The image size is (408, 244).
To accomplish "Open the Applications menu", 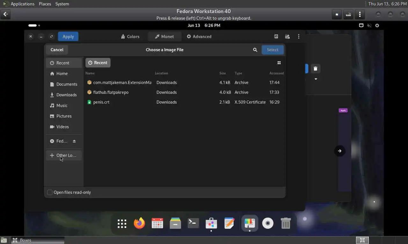I will point(22,4).
